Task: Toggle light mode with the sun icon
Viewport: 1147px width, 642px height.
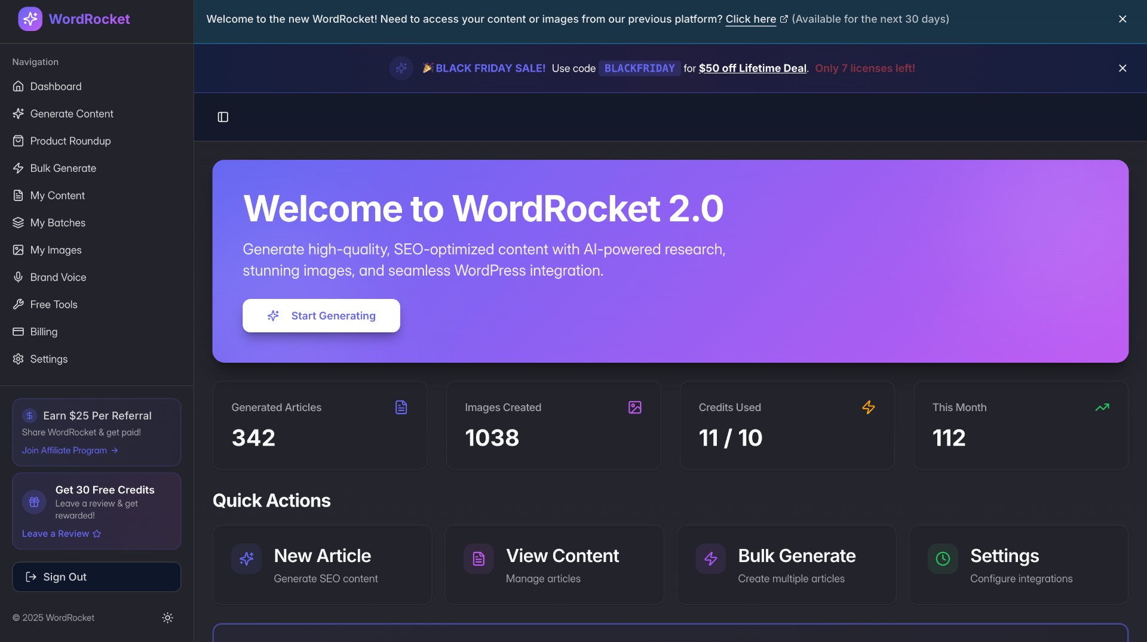Action: (x=167, y=618)
